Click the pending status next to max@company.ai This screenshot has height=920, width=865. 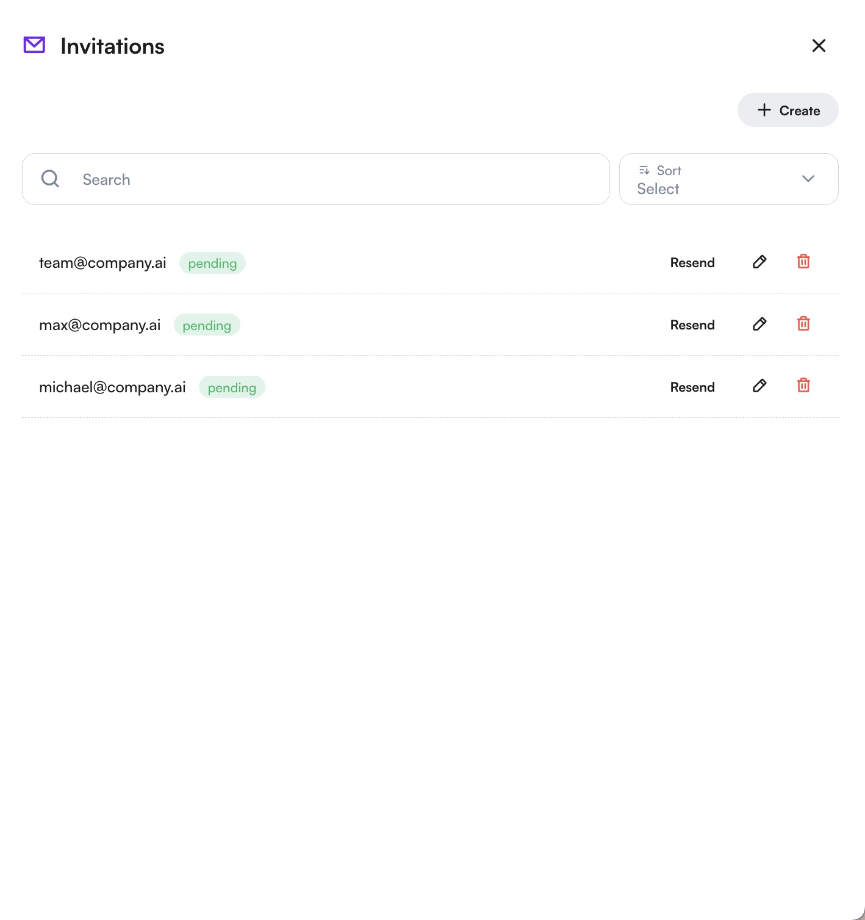[x=207, y=326]
